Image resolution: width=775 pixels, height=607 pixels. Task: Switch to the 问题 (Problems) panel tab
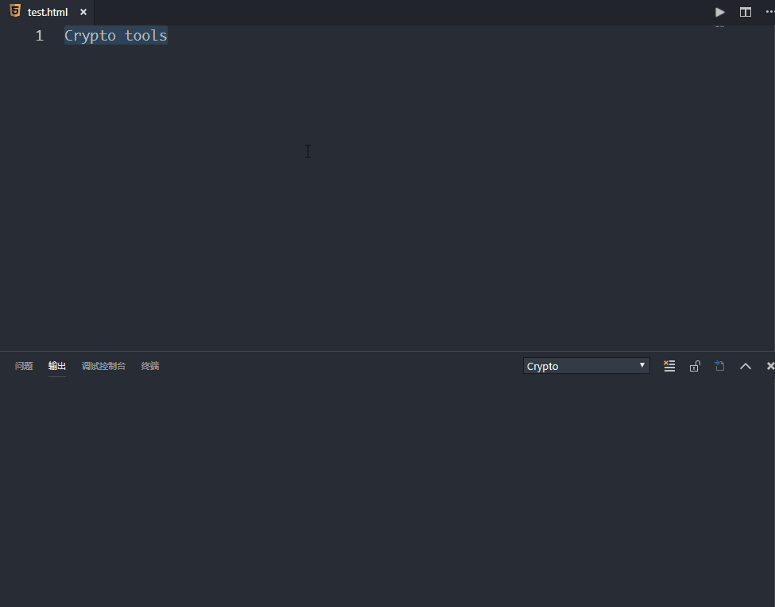[24, 366]
